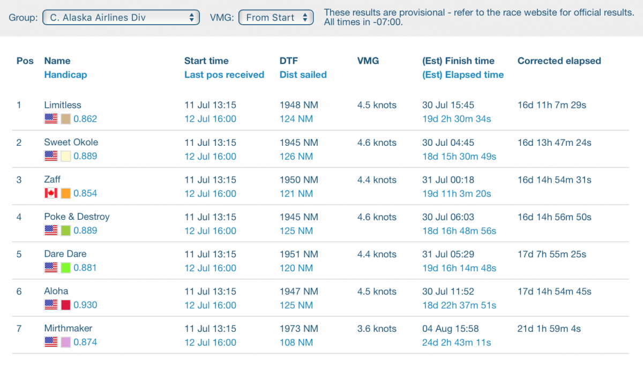
Task: Click the US flag icon under Dare Dare
Action: click(51, 267)
